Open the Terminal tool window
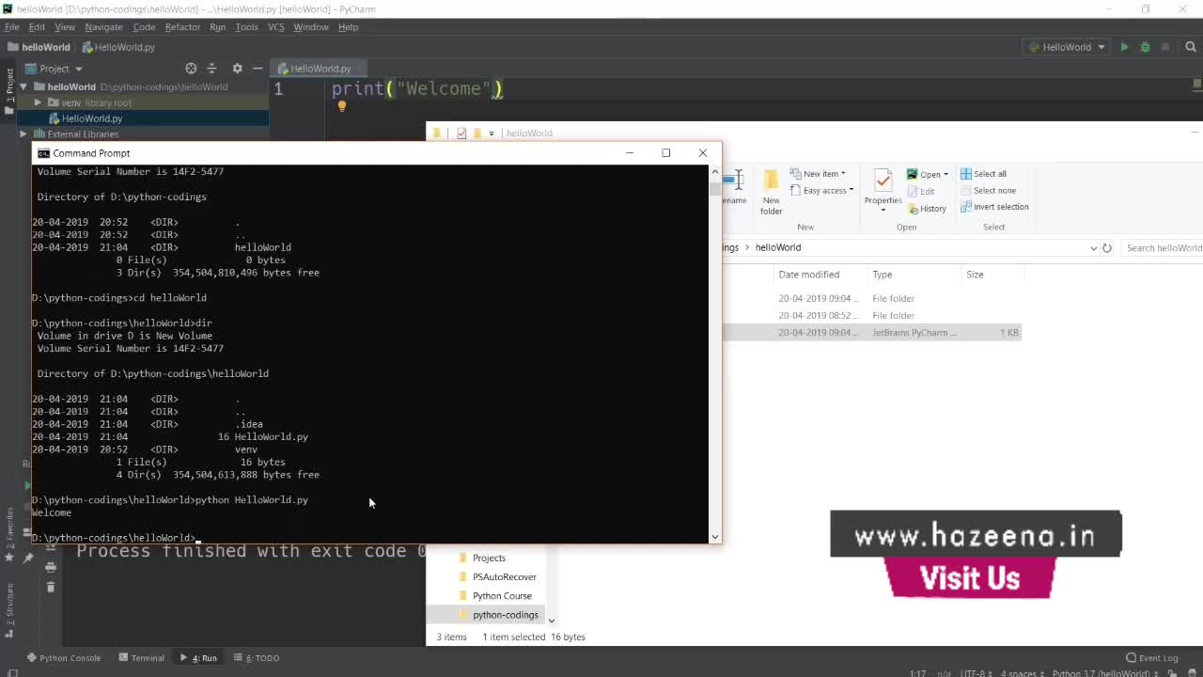This screenshot has width=1203, height=677. [141, 658]
